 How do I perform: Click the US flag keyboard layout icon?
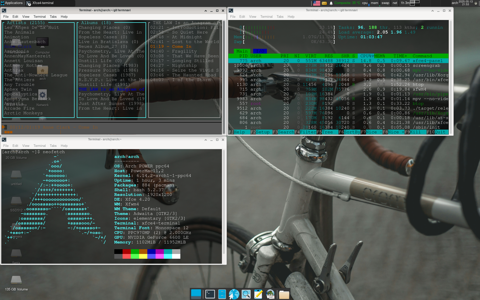(x=317, y=3)
